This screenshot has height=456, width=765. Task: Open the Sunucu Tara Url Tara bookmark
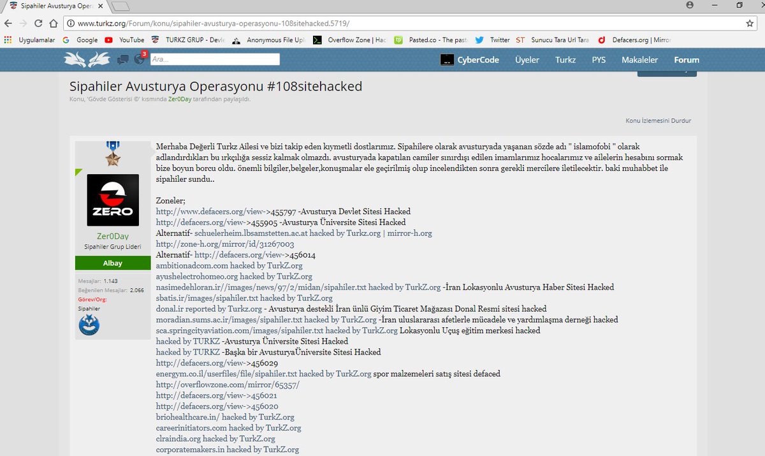pos(553,40)
